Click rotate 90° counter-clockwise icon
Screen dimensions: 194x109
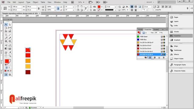tap(82, 7)
